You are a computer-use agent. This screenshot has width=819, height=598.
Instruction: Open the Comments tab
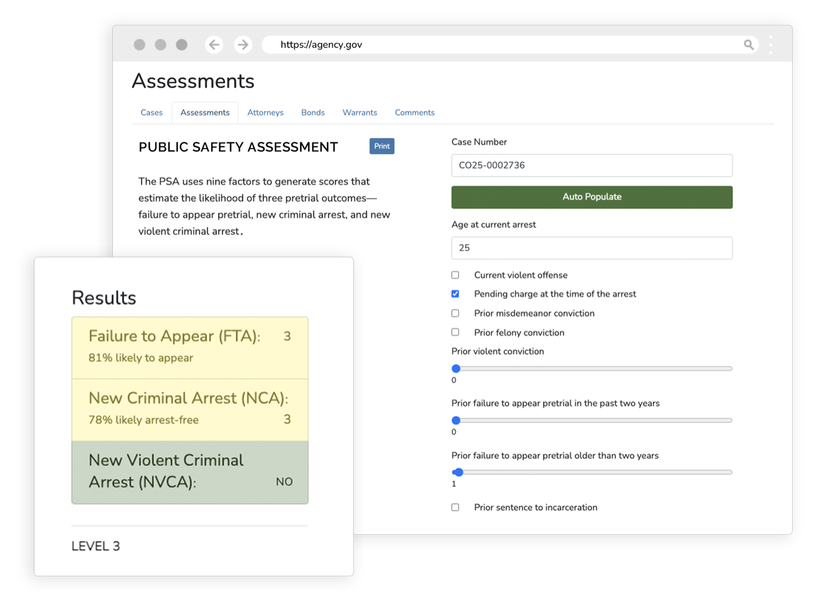(415, 112)
